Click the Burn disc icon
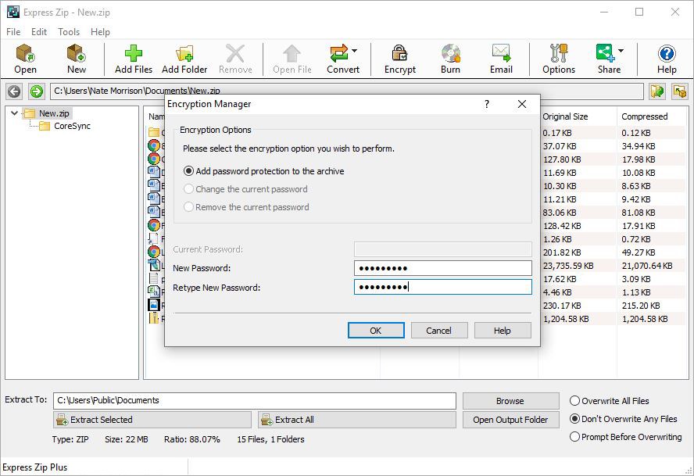The width and height of the screenshot is (694, 476). click(x=451, y=54)
